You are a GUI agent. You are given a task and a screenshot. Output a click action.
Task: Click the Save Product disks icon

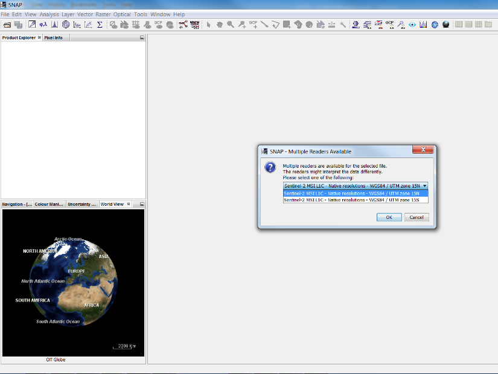(x=19, y=25)
